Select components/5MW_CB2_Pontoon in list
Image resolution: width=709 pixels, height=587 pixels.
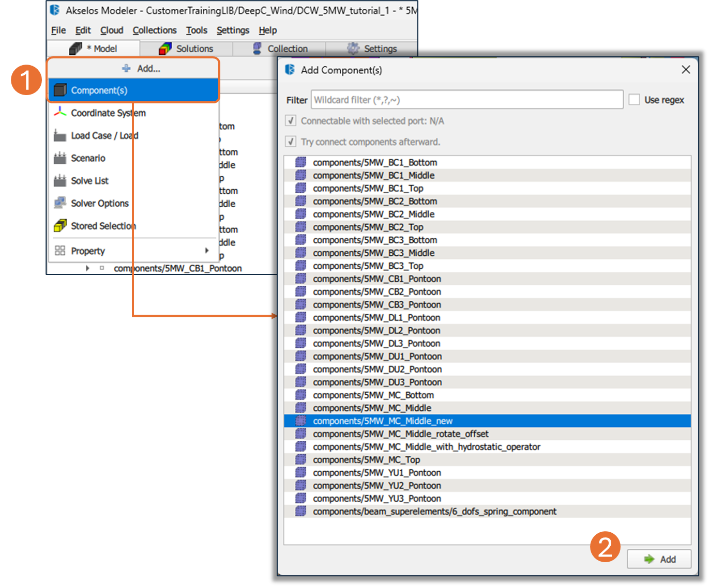487,291
